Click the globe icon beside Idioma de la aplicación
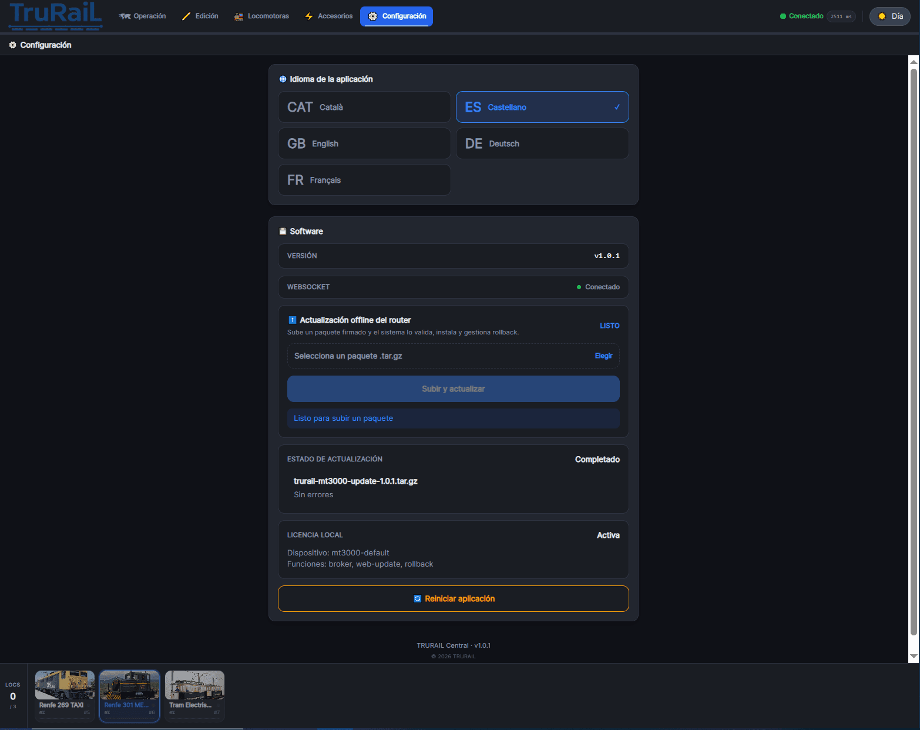 [283, 79]
